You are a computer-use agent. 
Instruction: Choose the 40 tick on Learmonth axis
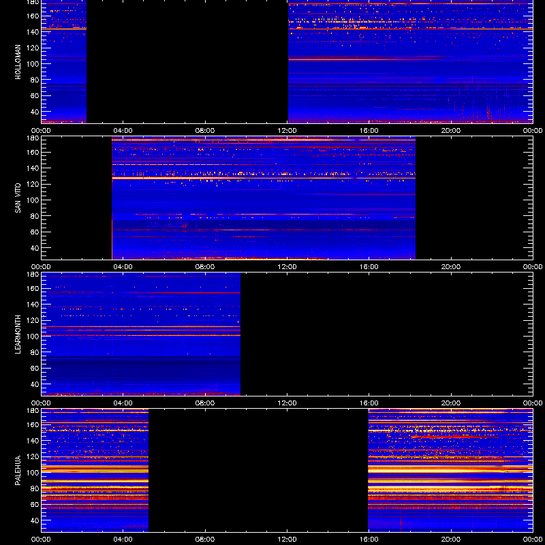coord(35,384)
